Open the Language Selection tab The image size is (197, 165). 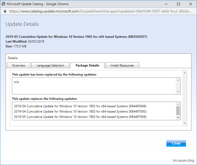50,65
